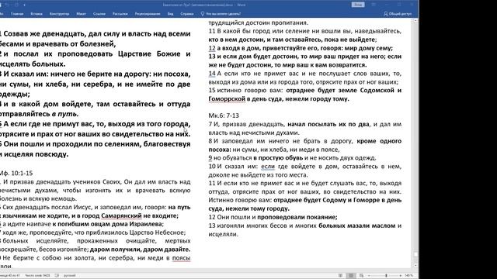Screen dimensions: 497x279
Task: Click the zoom in plus button
Action: pos(401,276)
